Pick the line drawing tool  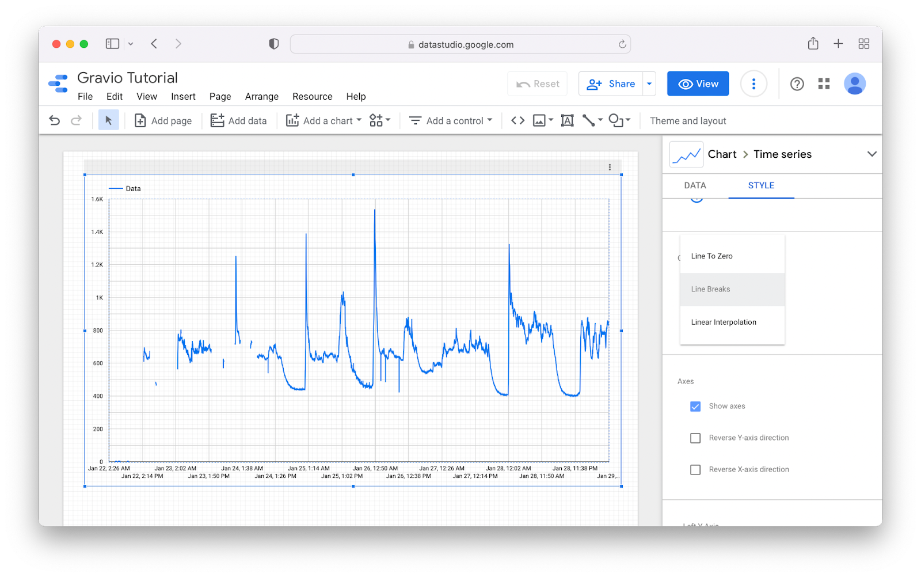[589, 120]
